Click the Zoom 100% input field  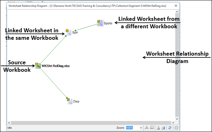pyautogui.click(x=132, y=128)
